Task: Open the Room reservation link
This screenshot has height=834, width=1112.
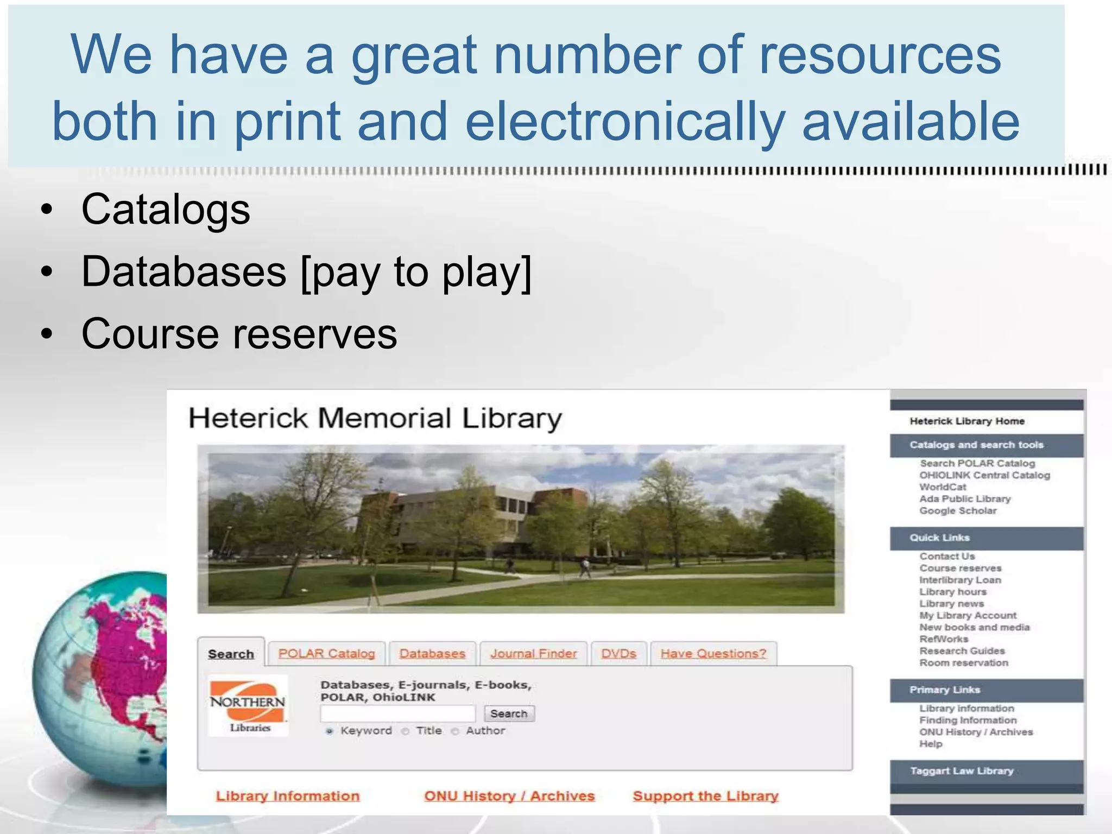Action: pos(964,663)
